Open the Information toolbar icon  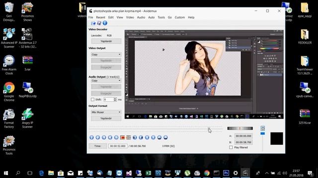105,23
